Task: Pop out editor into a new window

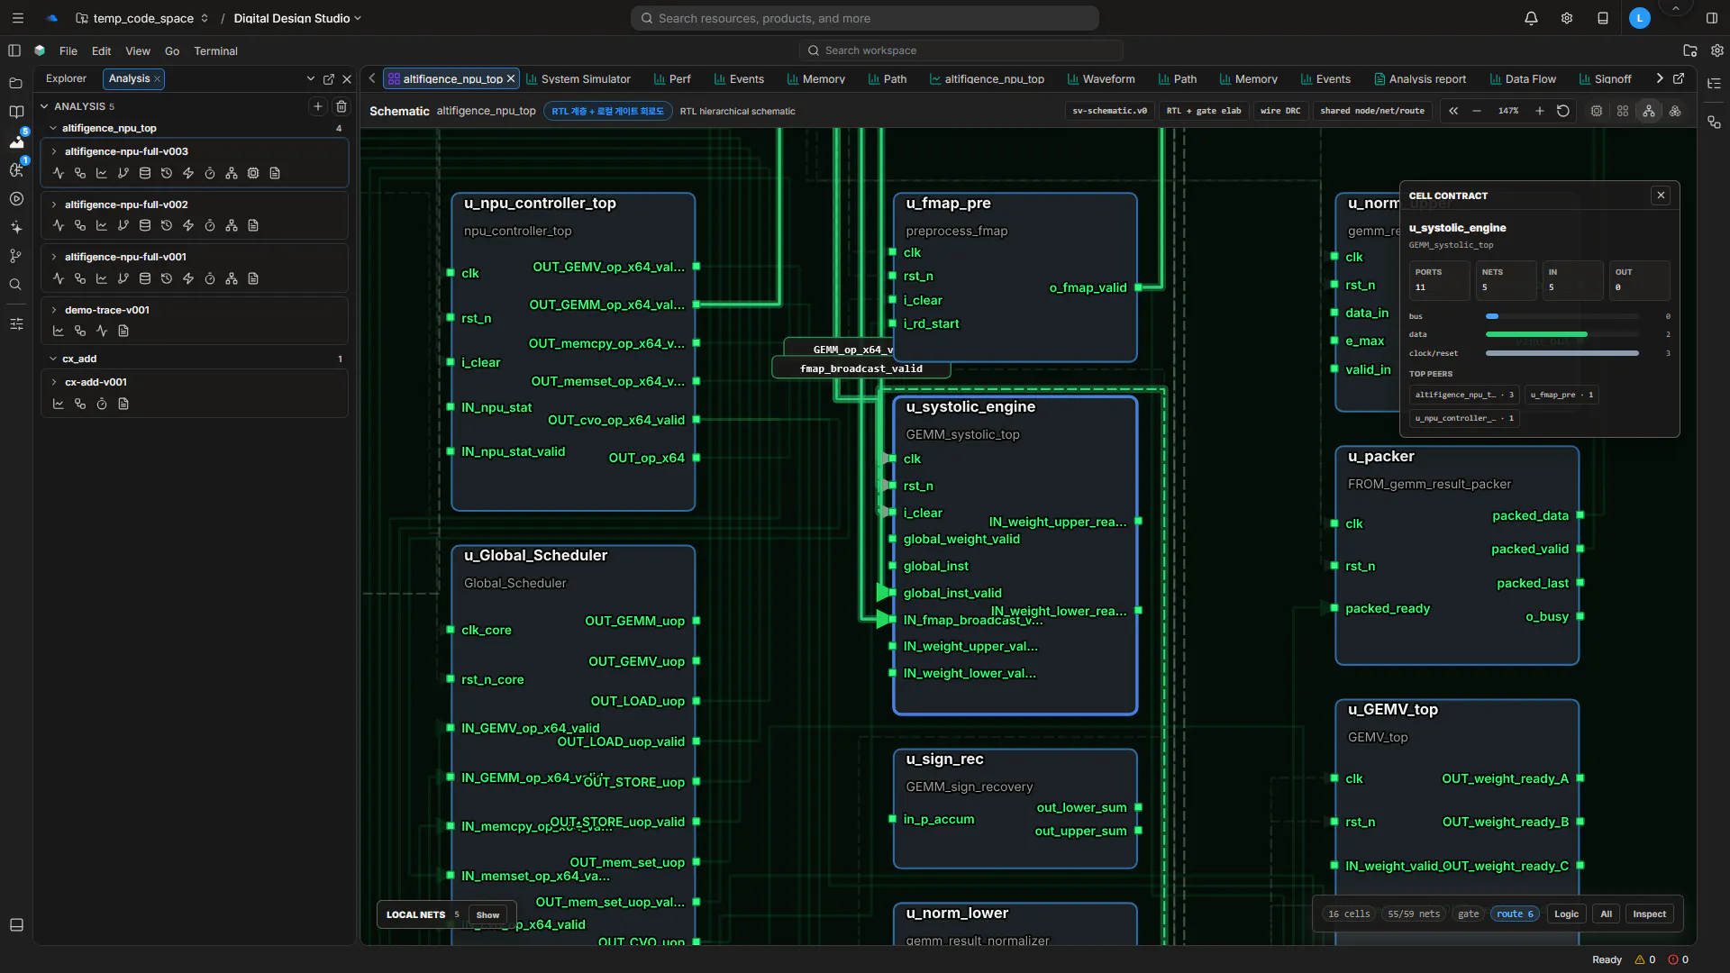Action: 1679,79
